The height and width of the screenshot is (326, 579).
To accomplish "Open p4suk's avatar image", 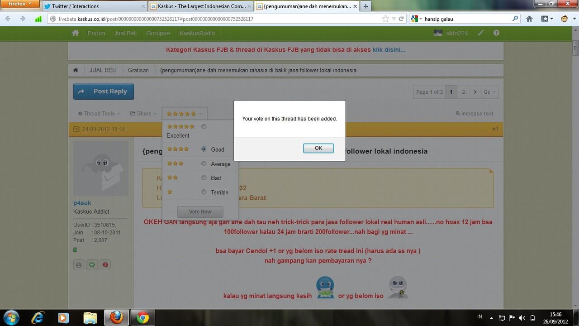I will pos(101,168).
